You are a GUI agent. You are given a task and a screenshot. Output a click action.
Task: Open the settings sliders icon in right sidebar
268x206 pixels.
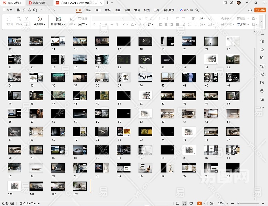(262, 41)
